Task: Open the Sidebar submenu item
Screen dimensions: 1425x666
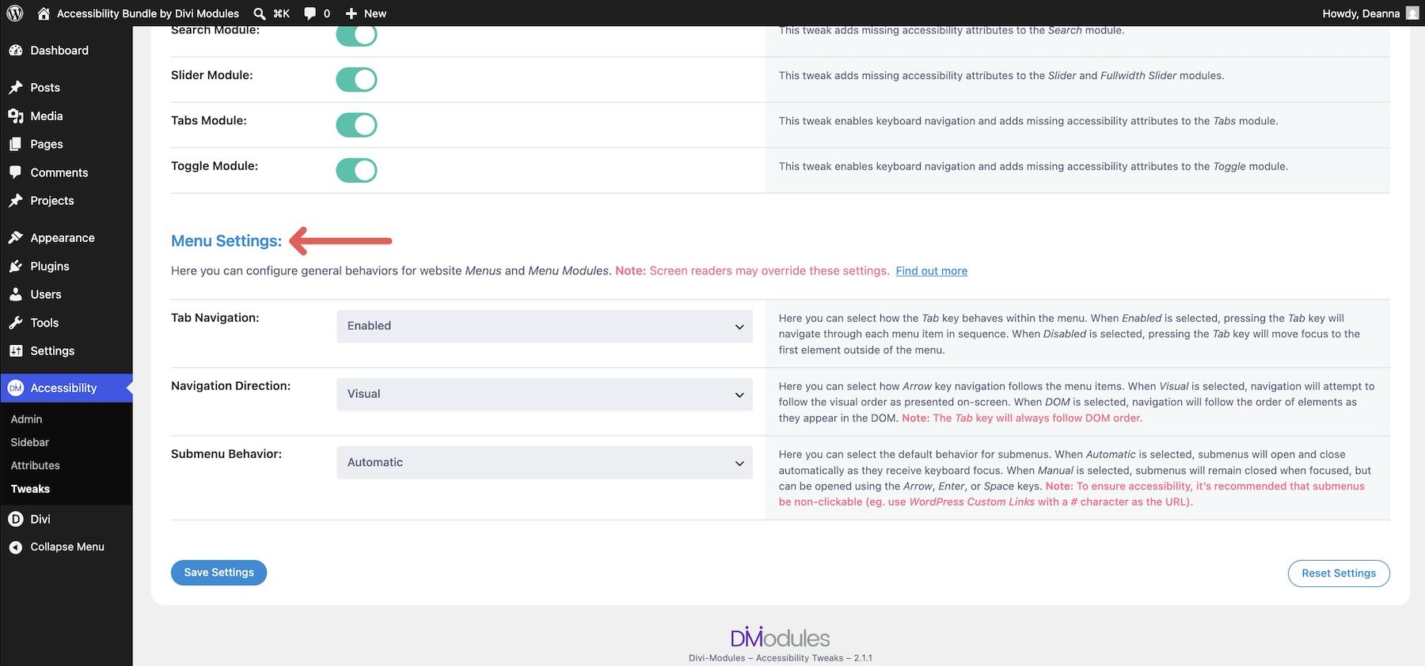Action: (x=29, y=442)
